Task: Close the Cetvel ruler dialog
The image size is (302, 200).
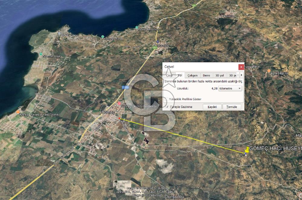Action: click(241, 67)
